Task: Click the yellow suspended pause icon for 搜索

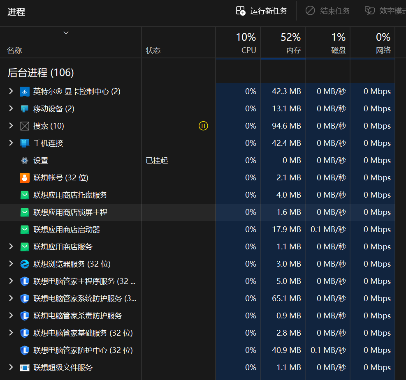Action: pyautogui.click(x=203, y=126)
